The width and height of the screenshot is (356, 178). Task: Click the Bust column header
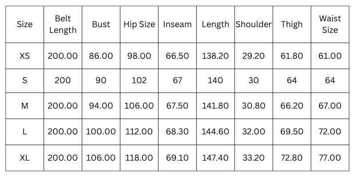point(101,24)
